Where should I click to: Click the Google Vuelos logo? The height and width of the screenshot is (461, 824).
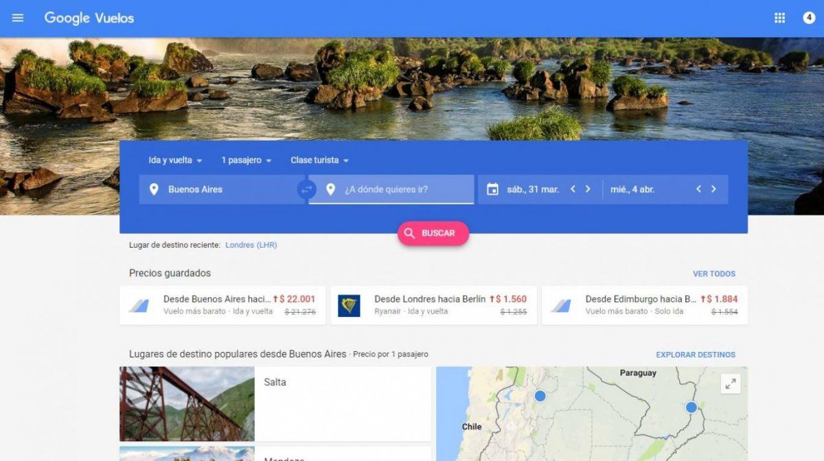click(x=89, y=19)
